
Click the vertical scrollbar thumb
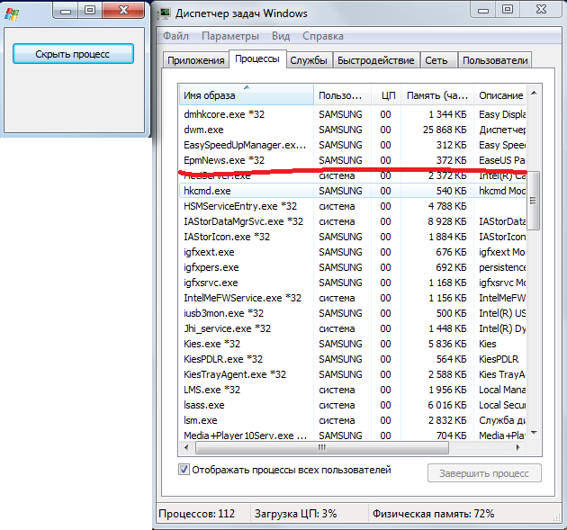coord(534,201)
